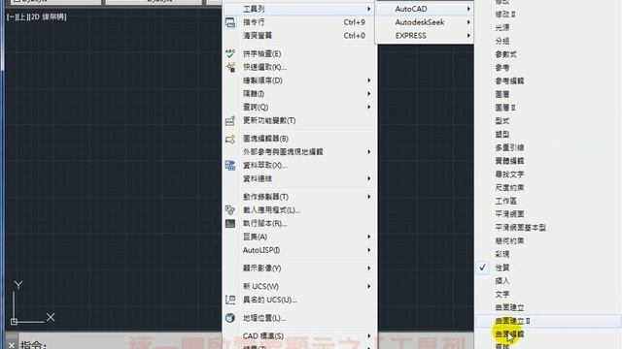Enable the 參數式 toolbar
Screen dimensions: 622x349
tap(505, 54)
